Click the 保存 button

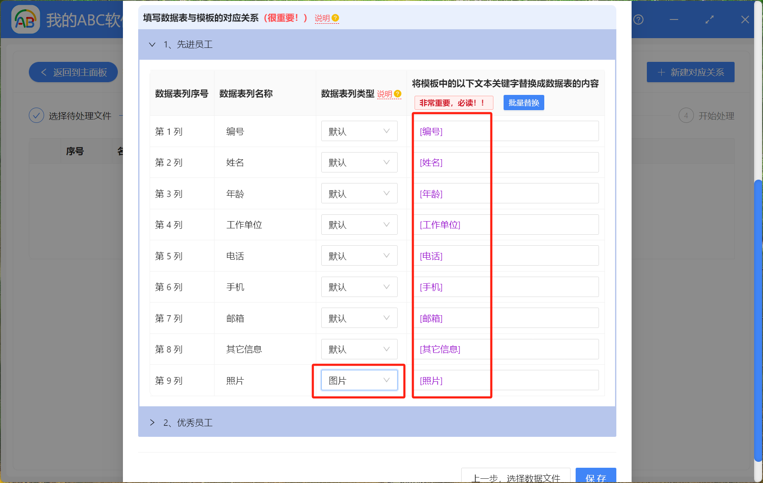[596, 476]
